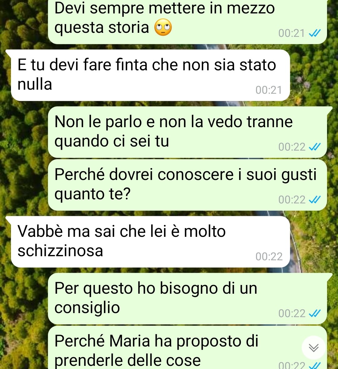
Task: Tap blue ticks on 'quando ci sei tu' message
Action: pos(315,147)
